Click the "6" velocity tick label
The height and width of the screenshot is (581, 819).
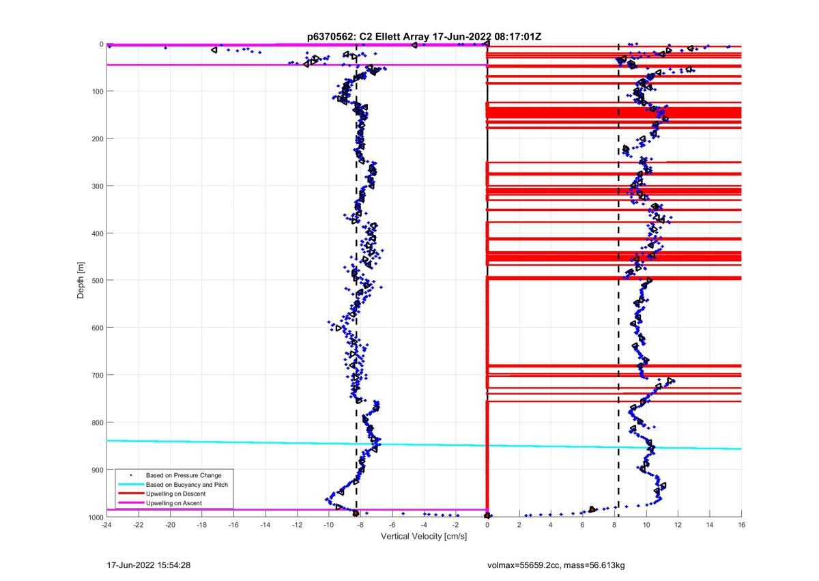(x=583, y=525)
